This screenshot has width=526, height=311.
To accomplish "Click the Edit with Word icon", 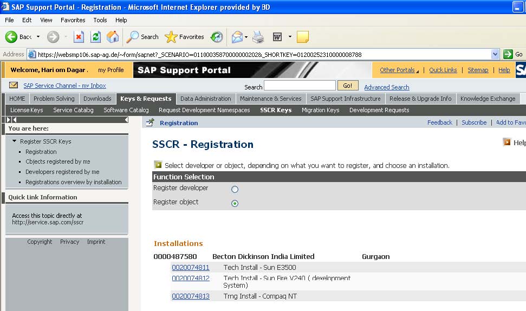I will click(x=277, y=37).
